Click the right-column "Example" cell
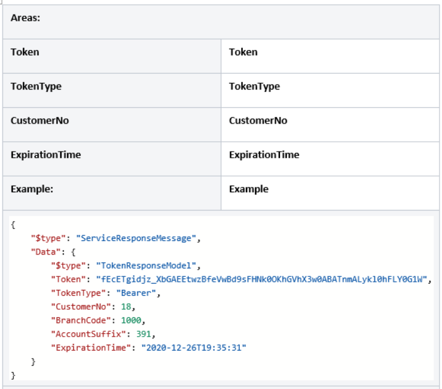The width and height of the screenshot is (442, 389). [331, 189]
